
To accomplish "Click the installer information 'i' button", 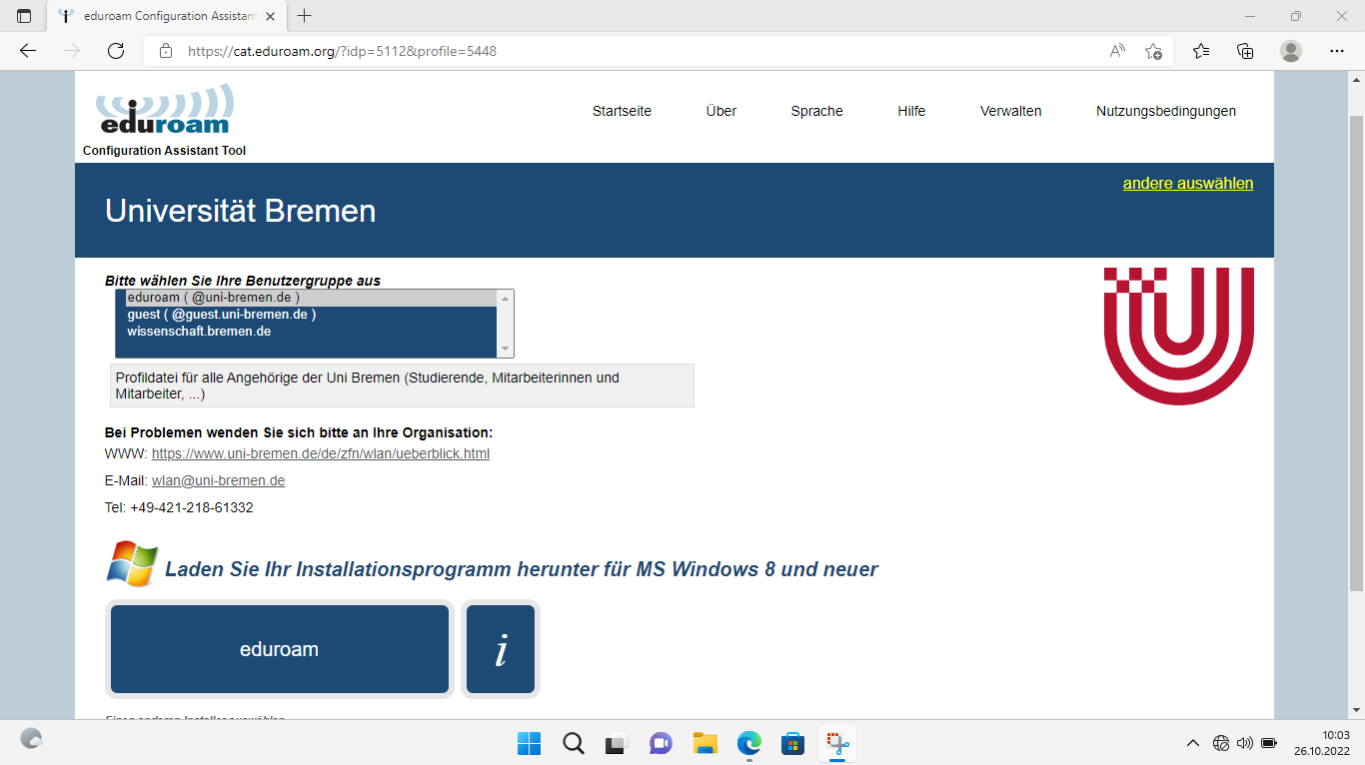I will [501, 649].
